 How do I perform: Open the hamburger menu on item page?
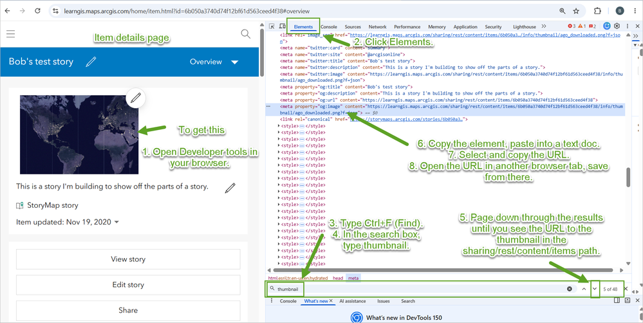11,33
